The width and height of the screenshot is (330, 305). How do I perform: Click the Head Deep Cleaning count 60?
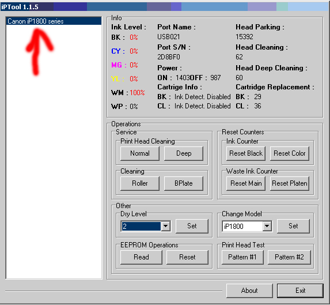click(x=239, y=78)
